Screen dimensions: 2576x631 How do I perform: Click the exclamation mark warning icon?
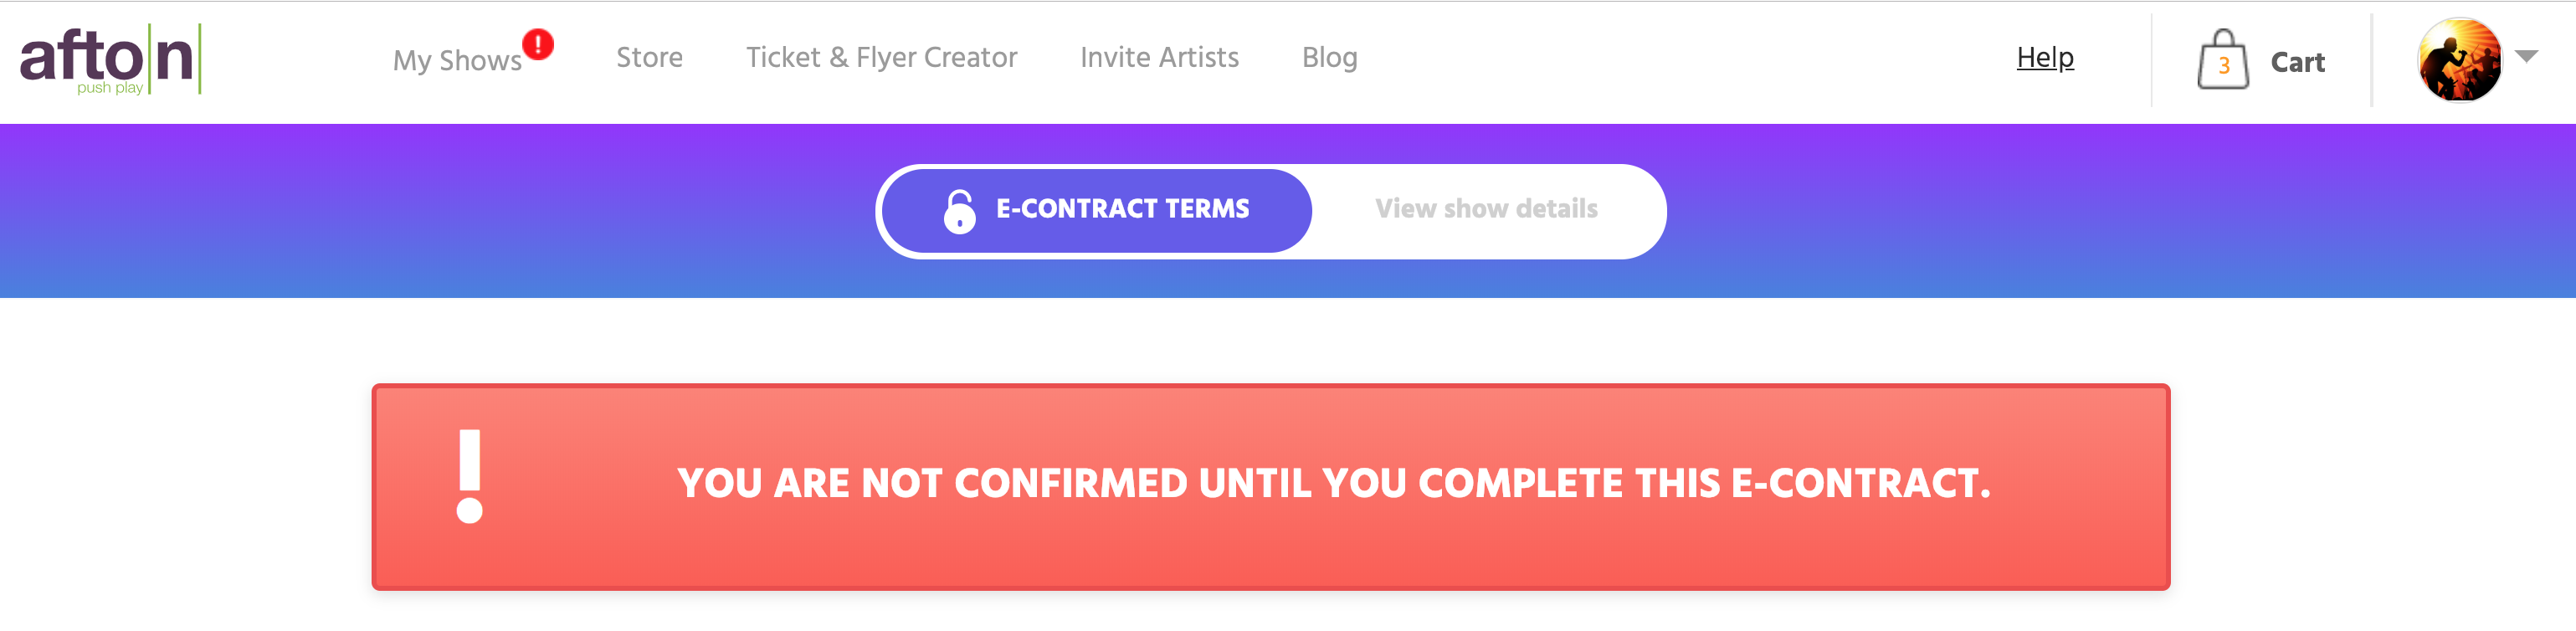[x=470, y=476]
